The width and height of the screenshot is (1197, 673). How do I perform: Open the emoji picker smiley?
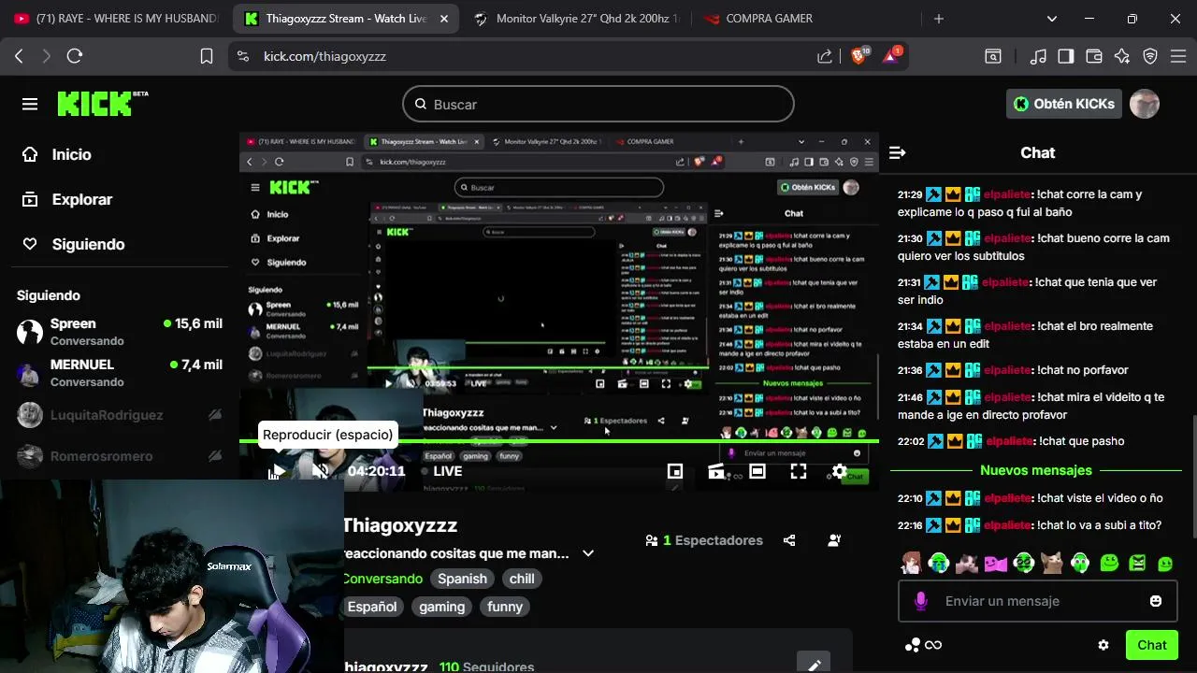pos(1156,601)
